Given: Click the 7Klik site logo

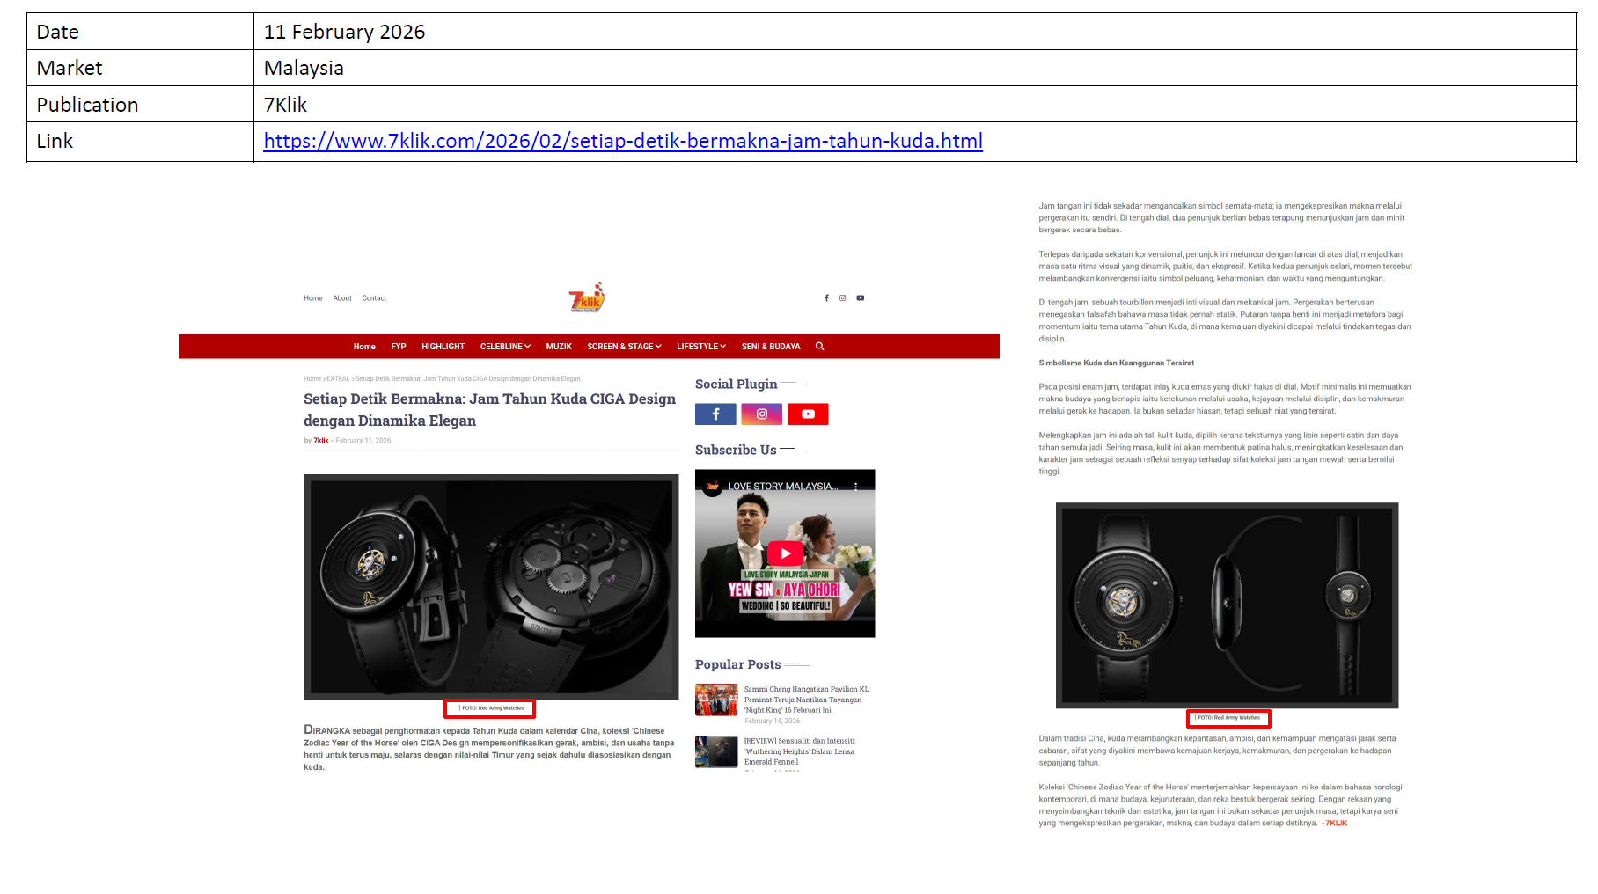Looking at the screenshot, I should click(587, 297).
